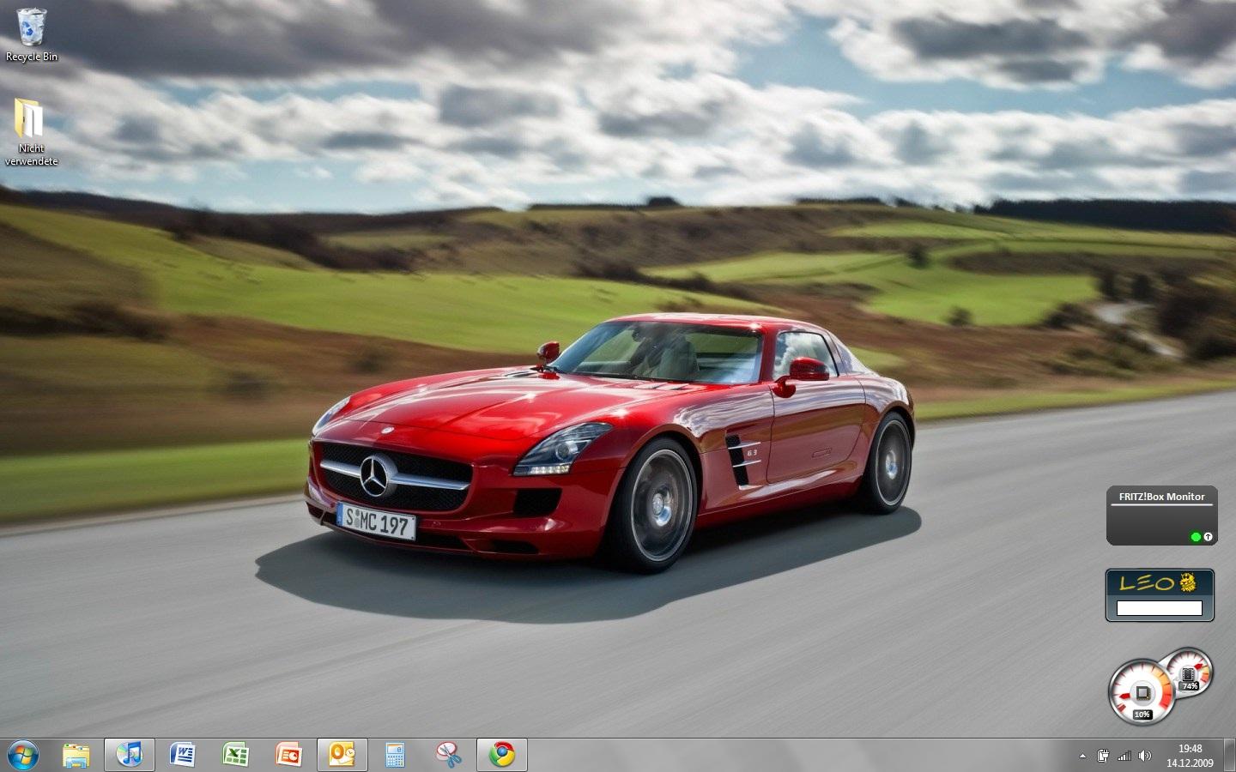This screenshot has width=1236, height=772.
Task: Open the network signal tray icon
Action: (1124, 756)
